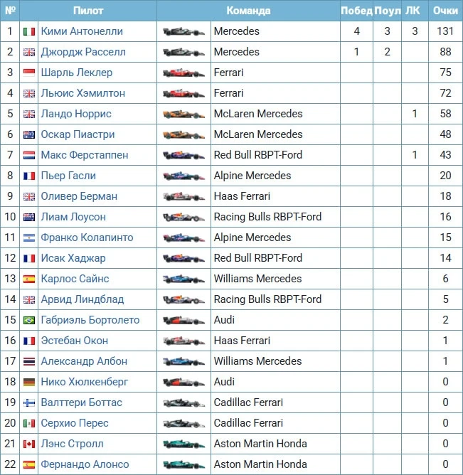The width and height of the screenshot is (463, 475).
Task: Click the Williams car icon in Сайнс's row
Action: pyautogui.click(x=184, y=279)
